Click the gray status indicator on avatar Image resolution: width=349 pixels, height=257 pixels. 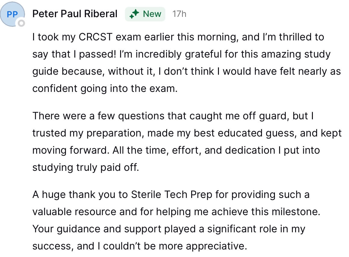[x=21, y=23]
